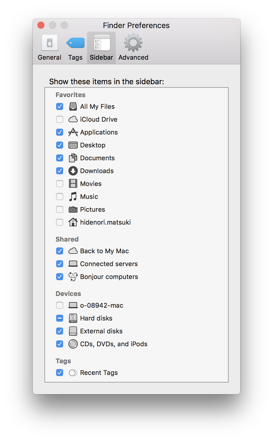Click the External disks label

[101, 331]
